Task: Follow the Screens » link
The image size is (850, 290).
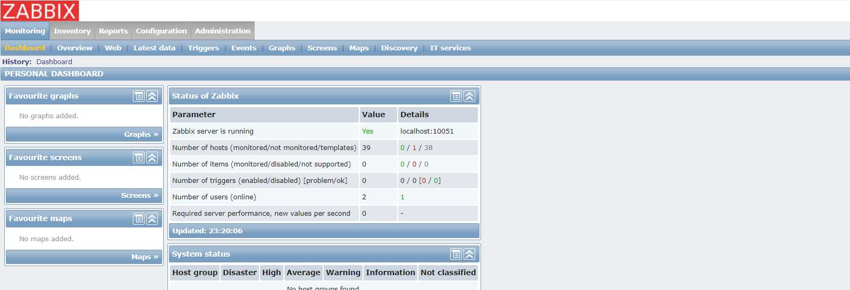Action: (x=140, y=195)
